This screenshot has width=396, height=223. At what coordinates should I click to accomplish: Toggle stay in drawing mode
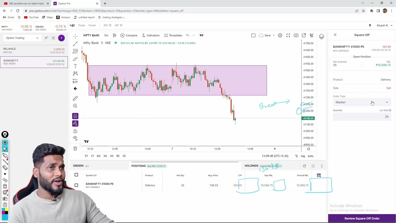tap(75, 124)
